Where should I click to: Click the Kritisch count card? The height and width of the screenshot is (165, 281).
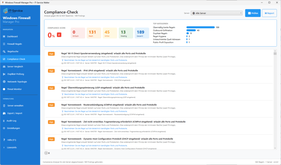78,33
